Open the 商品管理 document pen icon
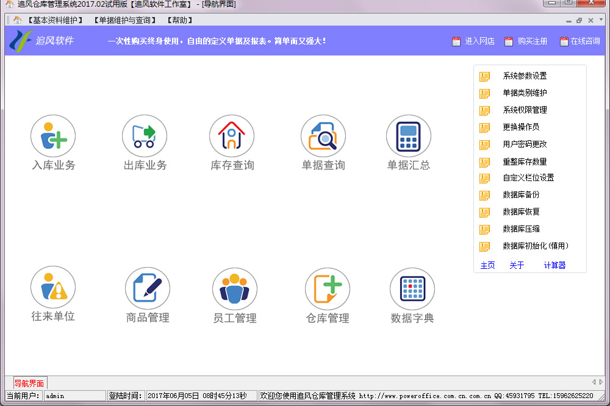The image size is (610, 406). (x=148, y=288)
